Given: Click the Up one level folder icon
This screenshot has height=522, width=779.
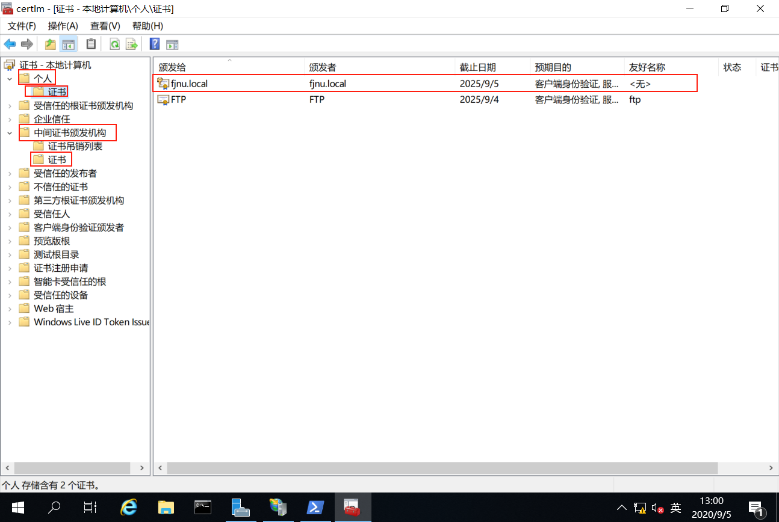Looking at the screenshot, I should coord(50,44).
